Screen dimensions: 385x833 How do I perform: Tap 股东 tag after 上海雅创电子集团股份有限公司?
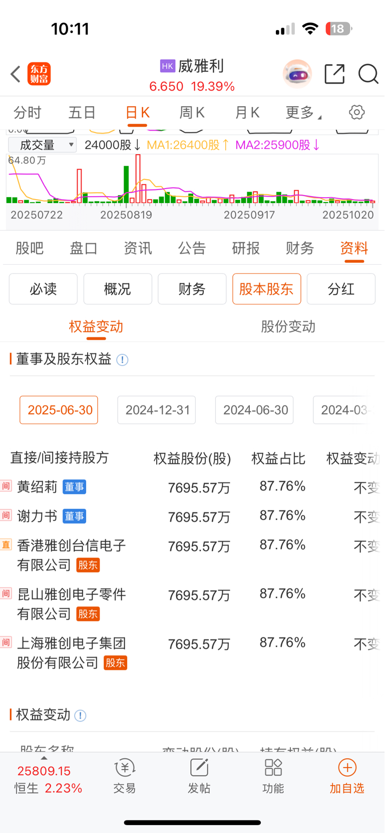(115, 663)
